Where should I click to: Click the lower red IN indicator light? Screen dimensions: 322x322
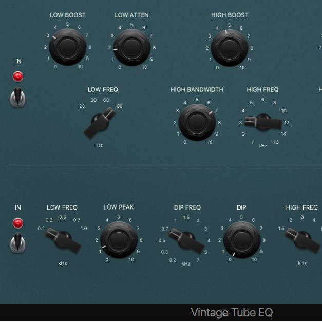point(18,223)
